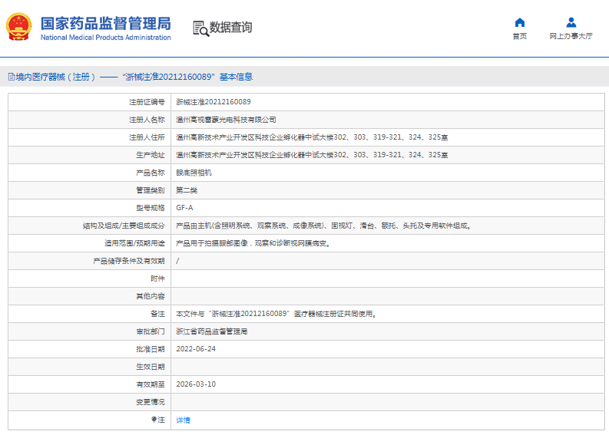Screen dimensions: 609x435
Task: Open 网上办事大厅 text label
Action: tap(571, 37)
